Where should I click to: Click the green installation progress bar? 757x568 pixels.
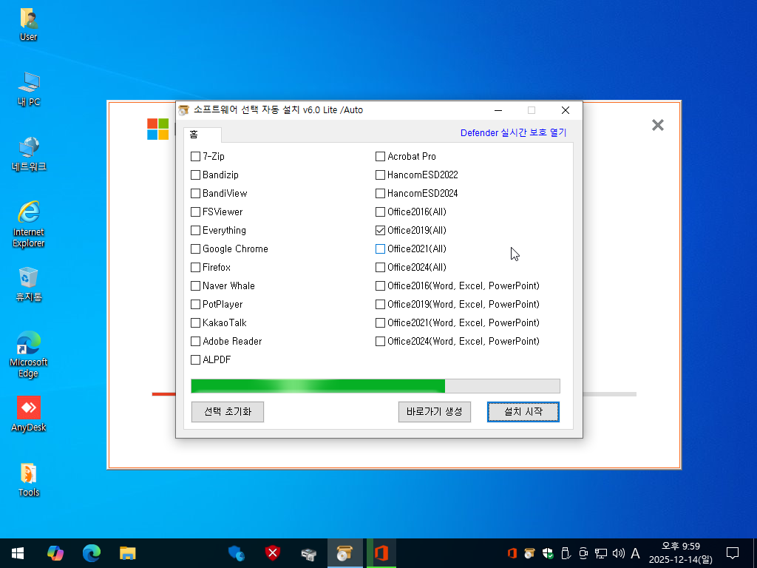click(376, 386)
